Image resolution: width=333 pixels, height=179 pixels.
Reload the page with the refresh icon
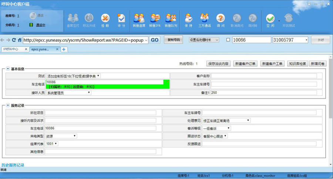[14, 40]
